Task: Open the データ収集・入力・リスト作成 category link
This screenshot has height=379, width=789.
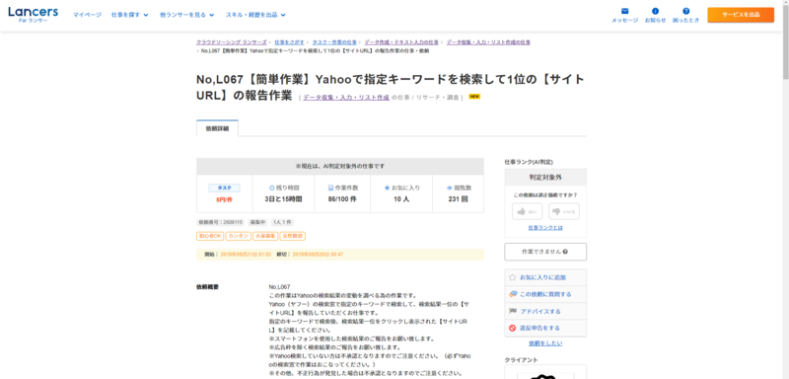Action: [x=346, y=98]
